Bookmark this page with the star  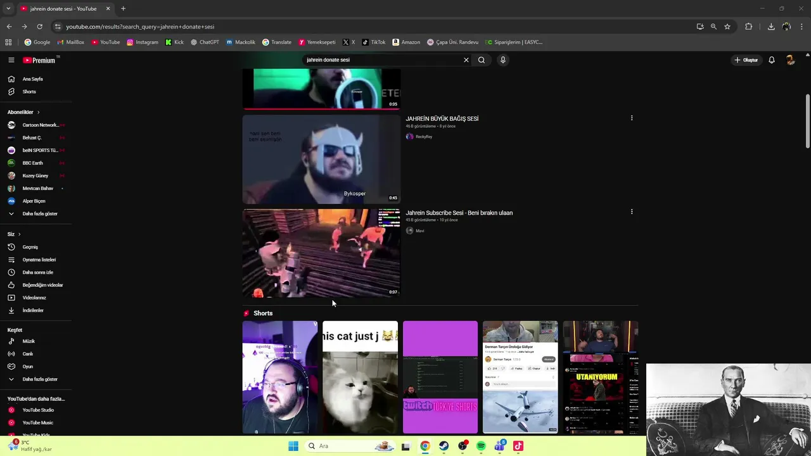click(x=727, y=27)
